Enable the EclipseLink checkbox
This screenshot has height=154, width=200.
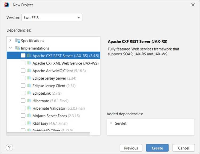point(23,93)
